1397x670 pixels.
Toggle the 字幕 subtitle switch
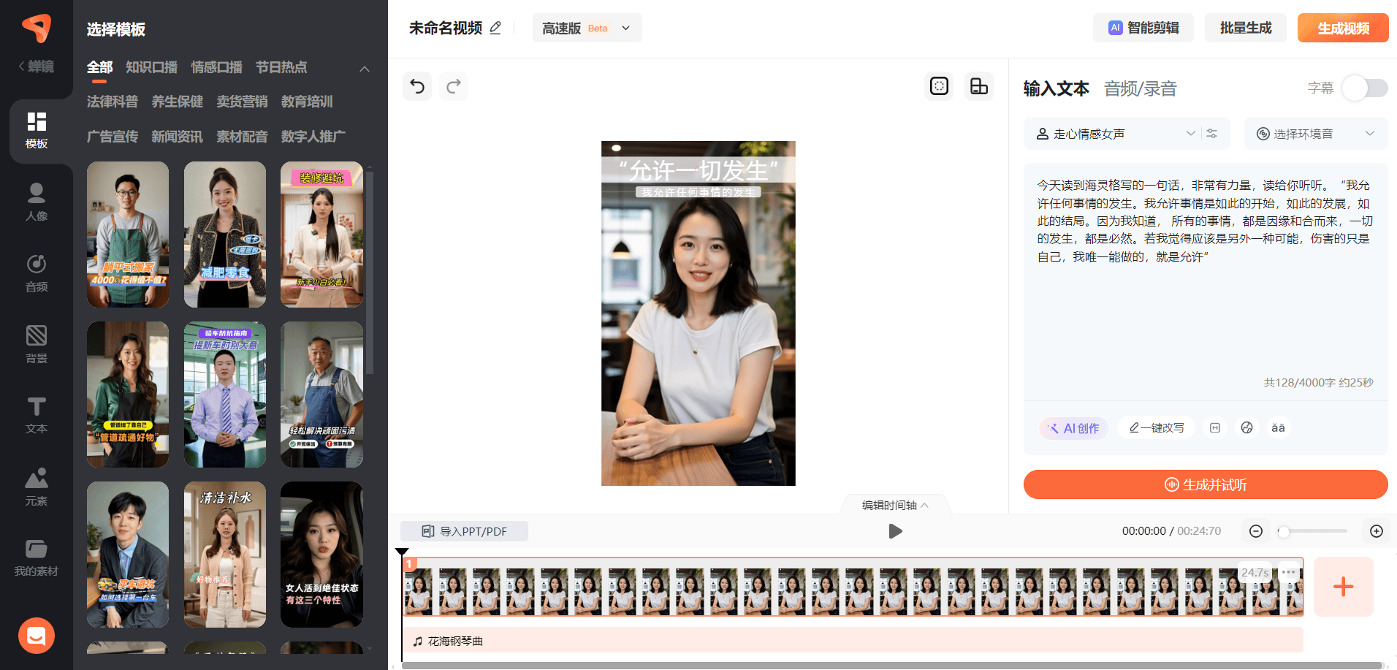click(1365, 88)
